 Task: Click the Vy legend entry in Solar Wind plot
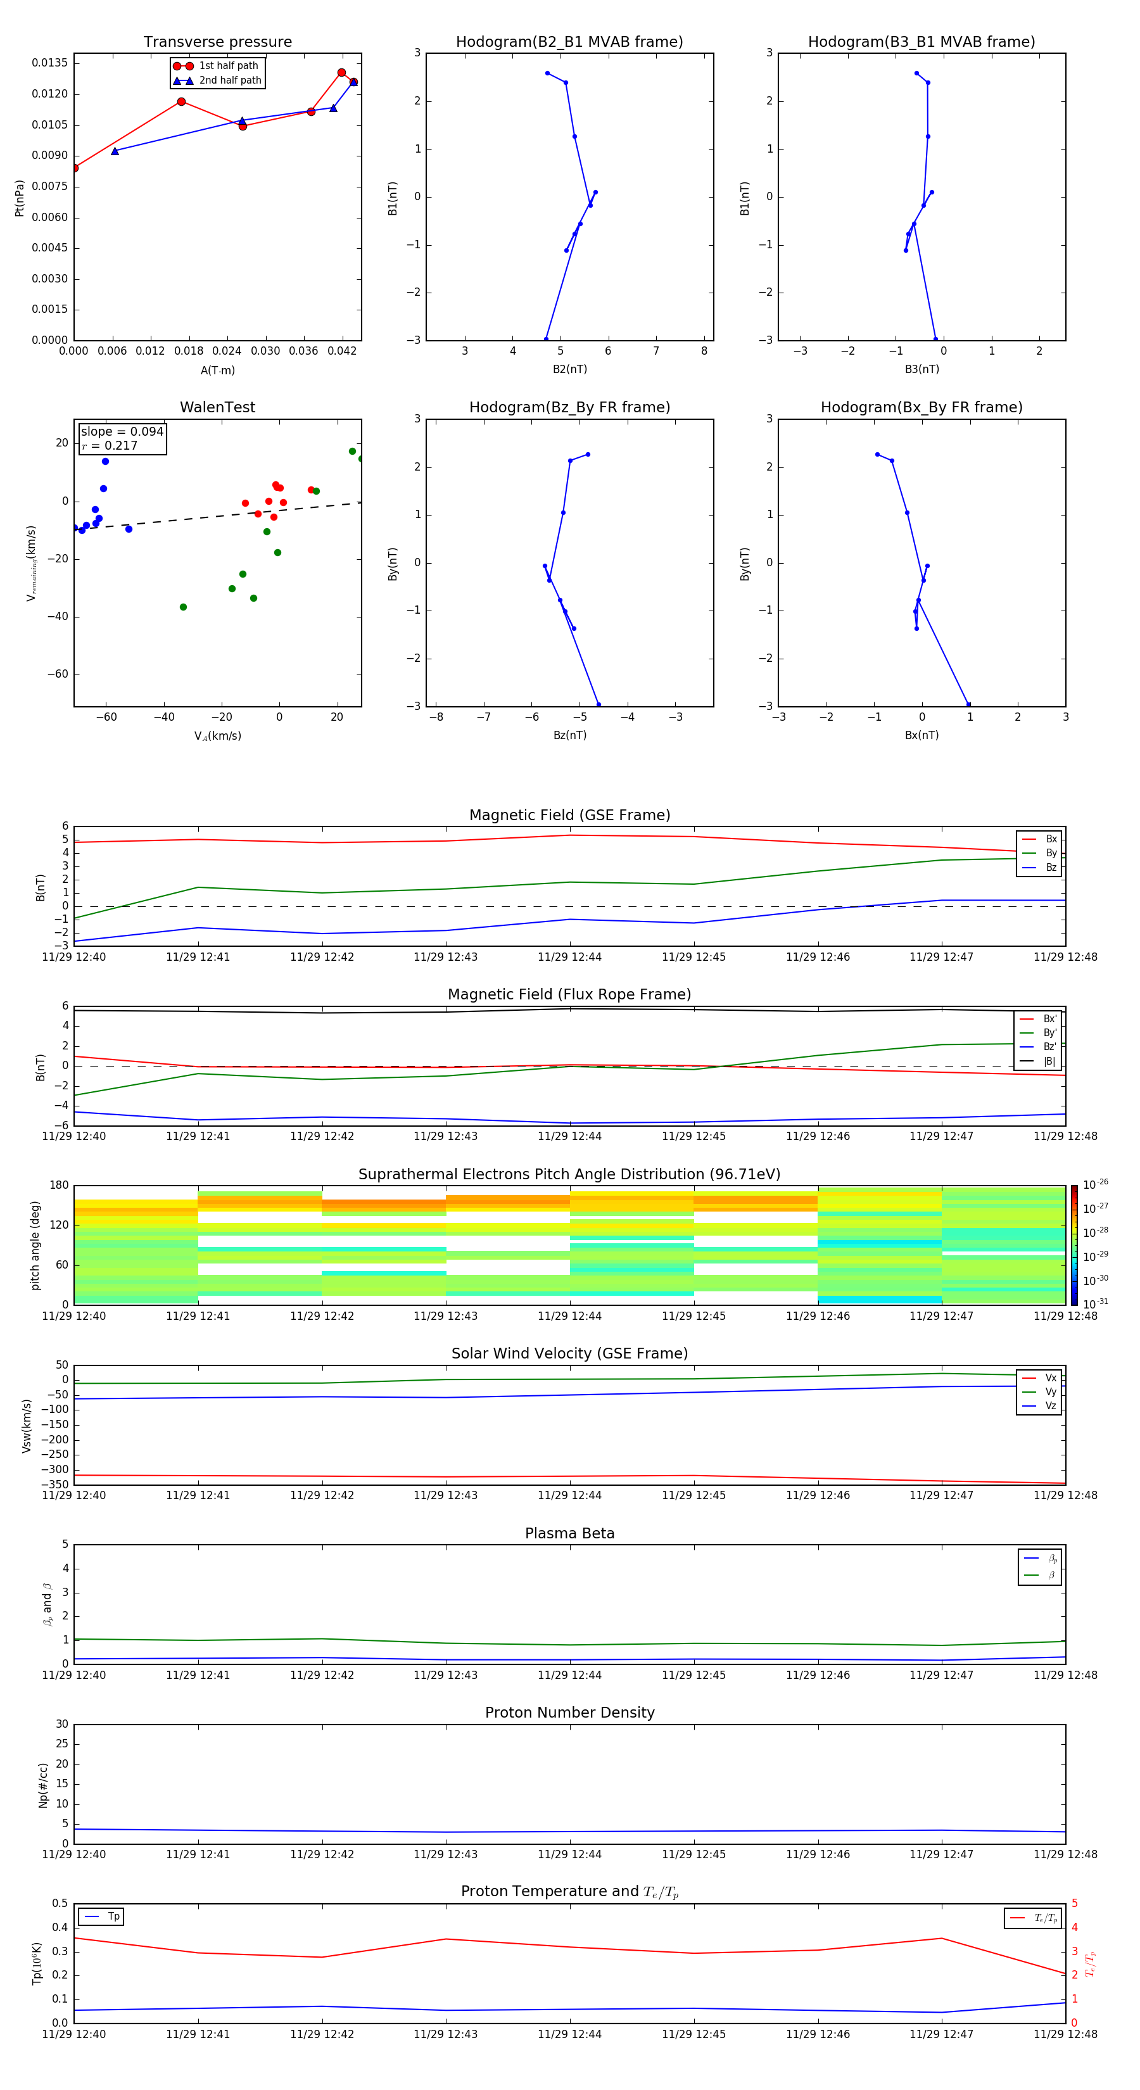coord(1039,1391)
